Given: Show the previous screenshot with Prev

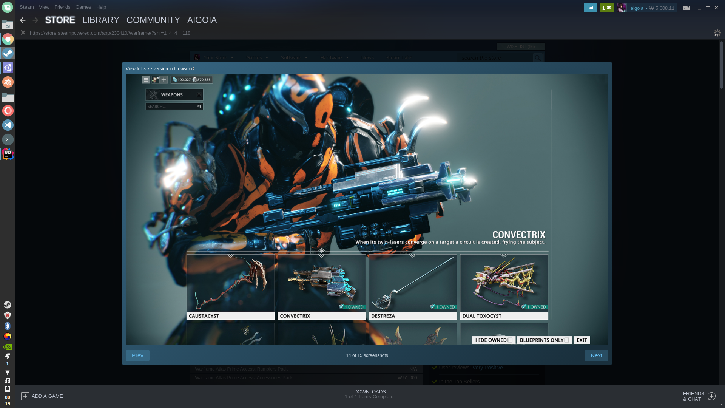Looking at the screenshot, I should pyautogui.click(x=137, y=355).
